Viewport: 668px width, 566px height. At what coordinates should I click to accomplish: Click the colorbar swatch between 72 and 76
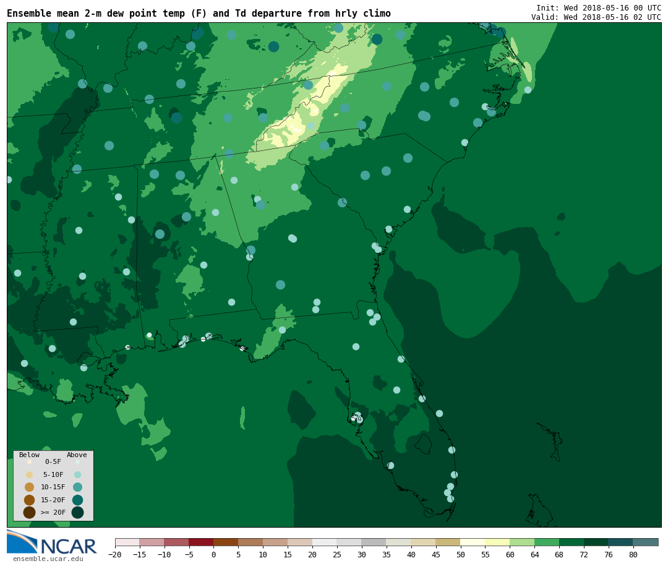coord(596,542)
